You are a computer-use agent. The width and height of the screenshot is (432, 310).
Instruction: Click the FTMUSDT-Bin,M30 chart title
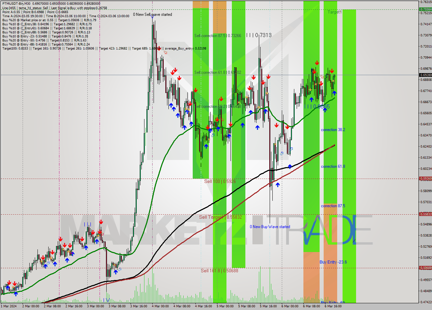[x=15, y=3]
